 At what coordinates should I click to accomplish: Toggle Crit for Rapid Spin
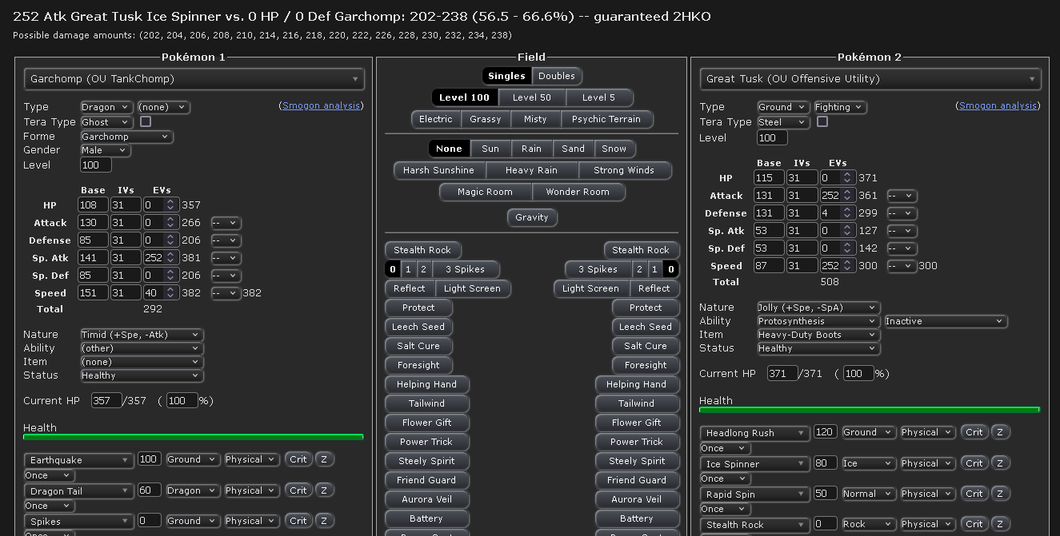974,494
